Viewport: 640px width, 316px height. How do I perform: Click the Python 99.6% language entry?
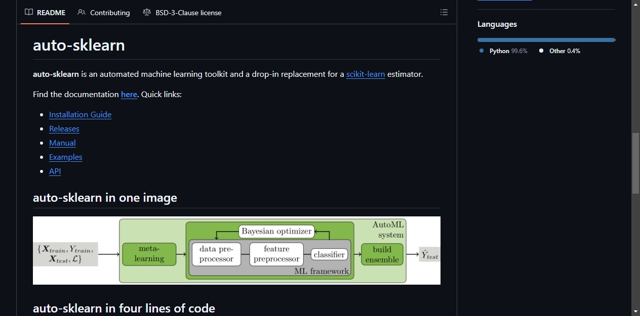(x=504, y=51)
